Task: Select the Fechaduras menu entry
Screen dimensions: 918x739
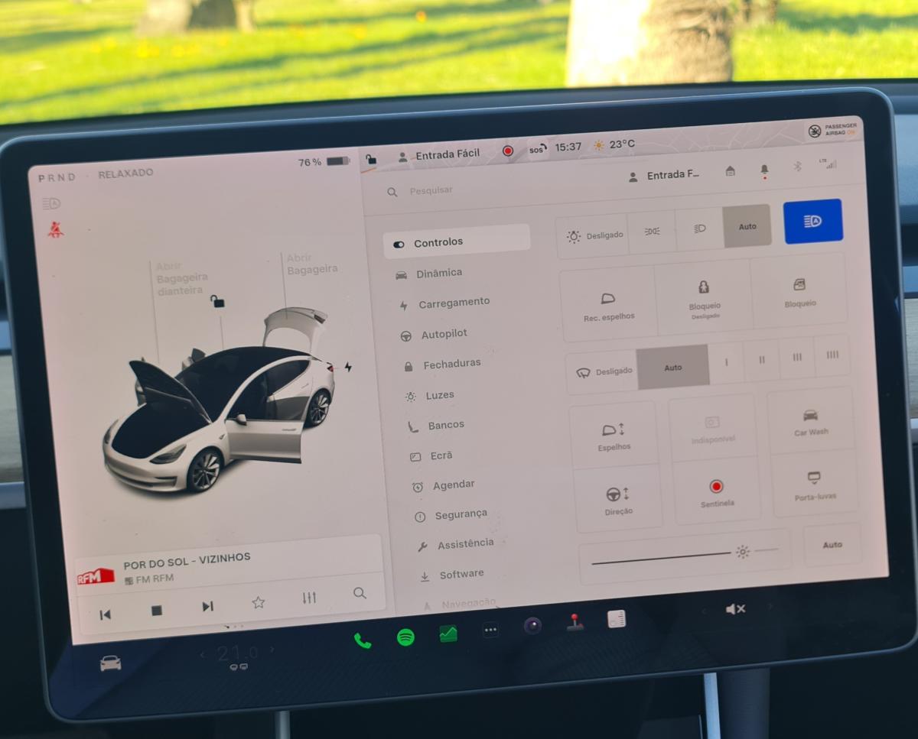Action: [x=442, y=365]
